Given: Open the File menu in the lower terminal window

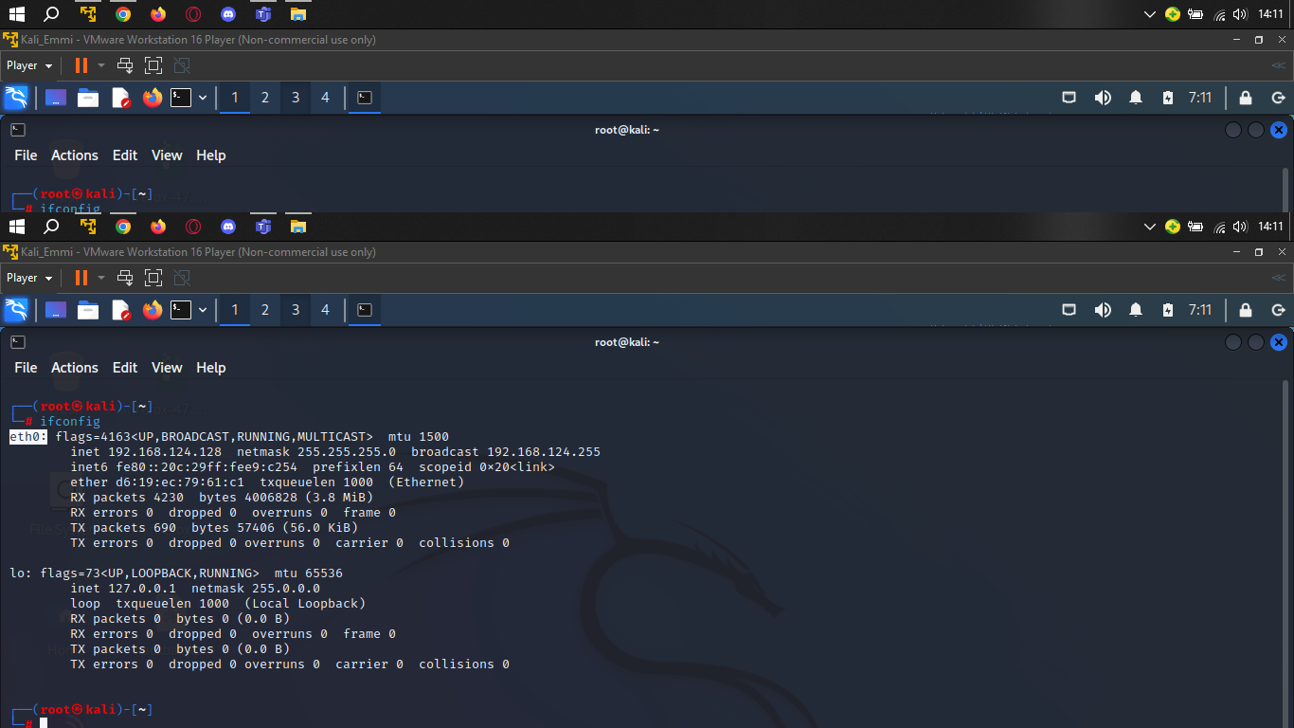Looking at the screenshot, I should pyautogui.click(x=26, y=368).
